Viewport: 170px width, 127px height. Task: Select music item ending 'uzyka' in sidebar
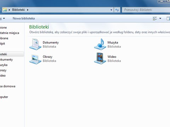(4, 65)
